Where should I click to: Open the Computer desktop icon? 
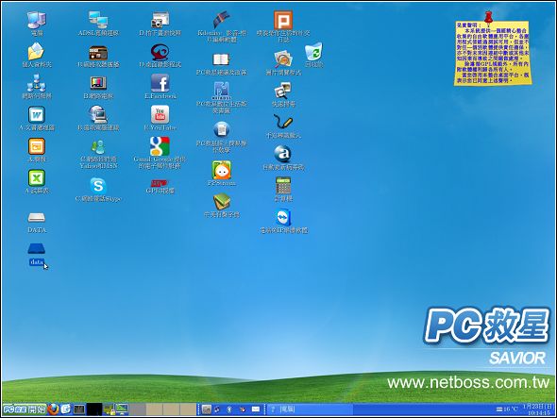[37, 20]
